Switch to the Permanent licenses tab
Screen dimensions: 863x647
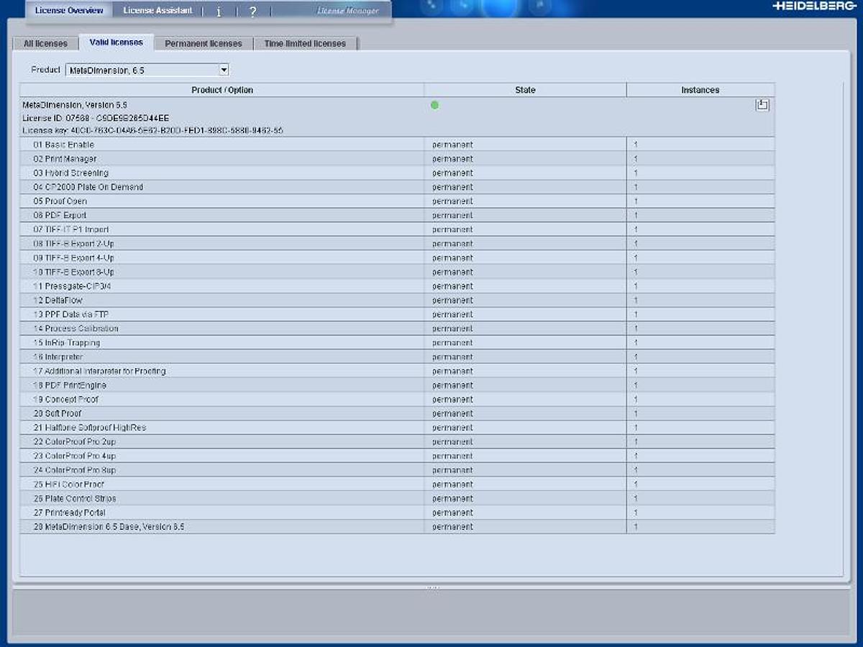coord(204,43)
